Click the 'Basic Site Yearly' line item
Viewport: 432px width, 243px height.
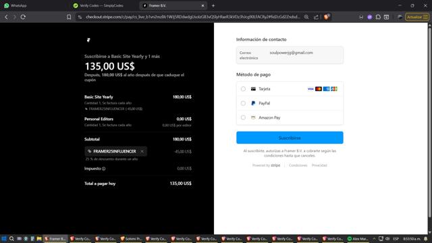(99, 97)
